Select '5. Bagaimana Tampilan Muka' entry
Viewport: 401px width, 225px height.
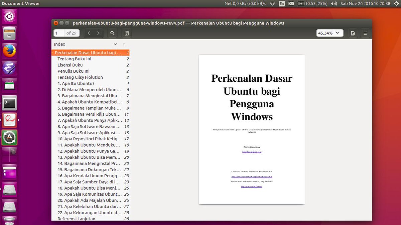(x=91, y=108)
